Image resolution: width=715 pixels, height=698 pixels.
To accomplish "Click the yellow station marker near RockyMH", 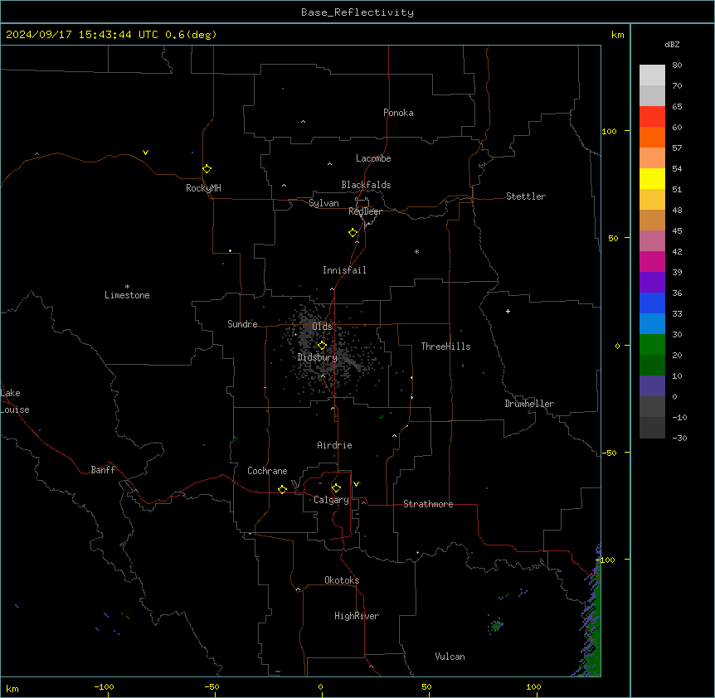I will coord(207,169).
